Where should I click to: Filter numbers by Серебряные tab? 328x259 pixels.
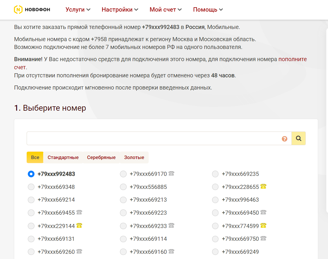click(101, 158)
